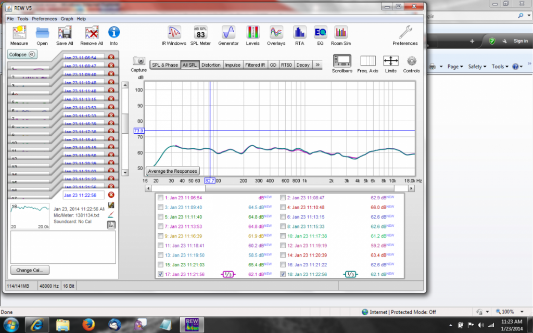533x333 pixels.
Task: Open the IE help dropdown arrow
Action: tap(521, 67)
